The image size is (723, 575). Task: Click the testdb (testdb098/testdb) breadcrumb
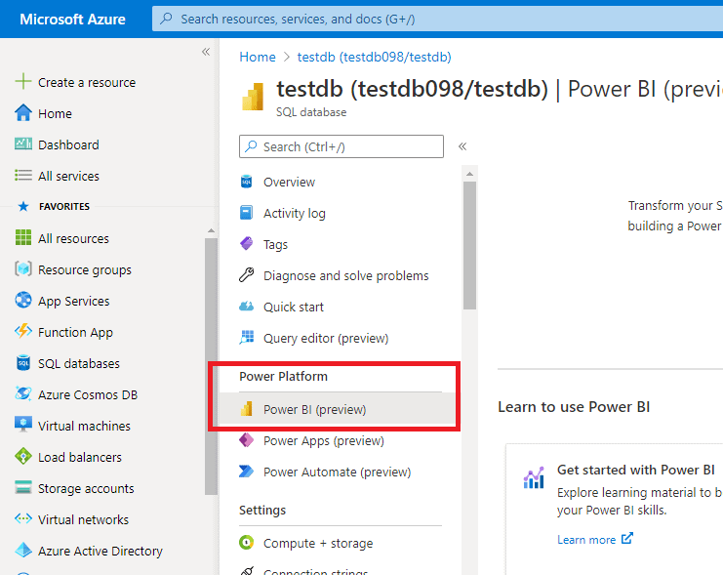(374, 57)
